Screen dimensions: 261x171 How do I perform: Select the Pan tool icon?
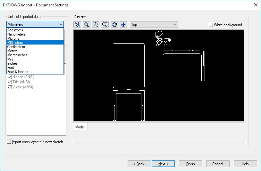pos(123,25)
